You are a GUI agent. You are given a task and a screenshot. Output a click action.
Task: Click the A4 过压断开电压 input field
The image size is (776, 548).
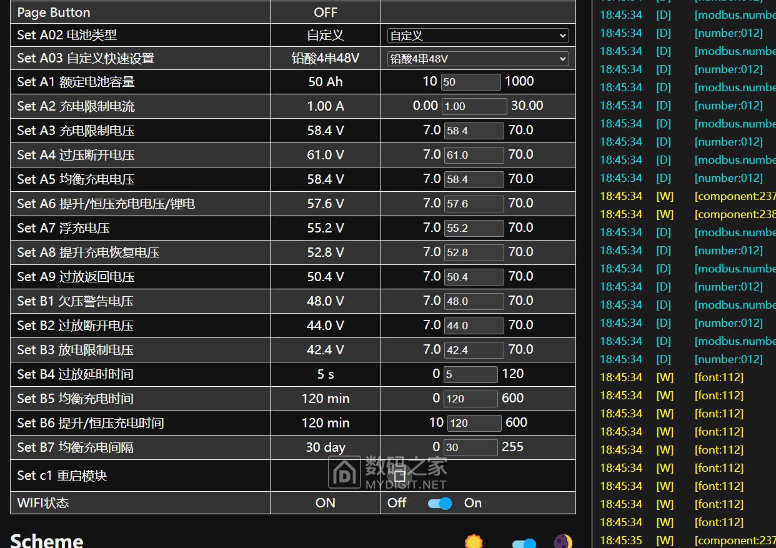coord(473,155)
